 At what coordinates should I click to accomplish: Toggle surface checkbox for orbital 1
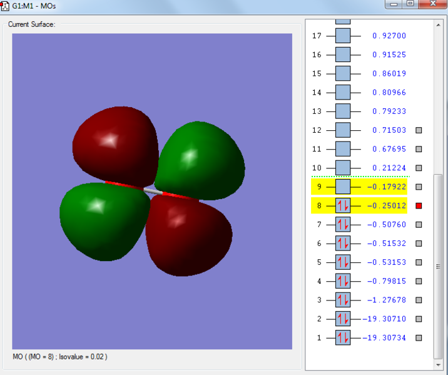pos(419,338)
